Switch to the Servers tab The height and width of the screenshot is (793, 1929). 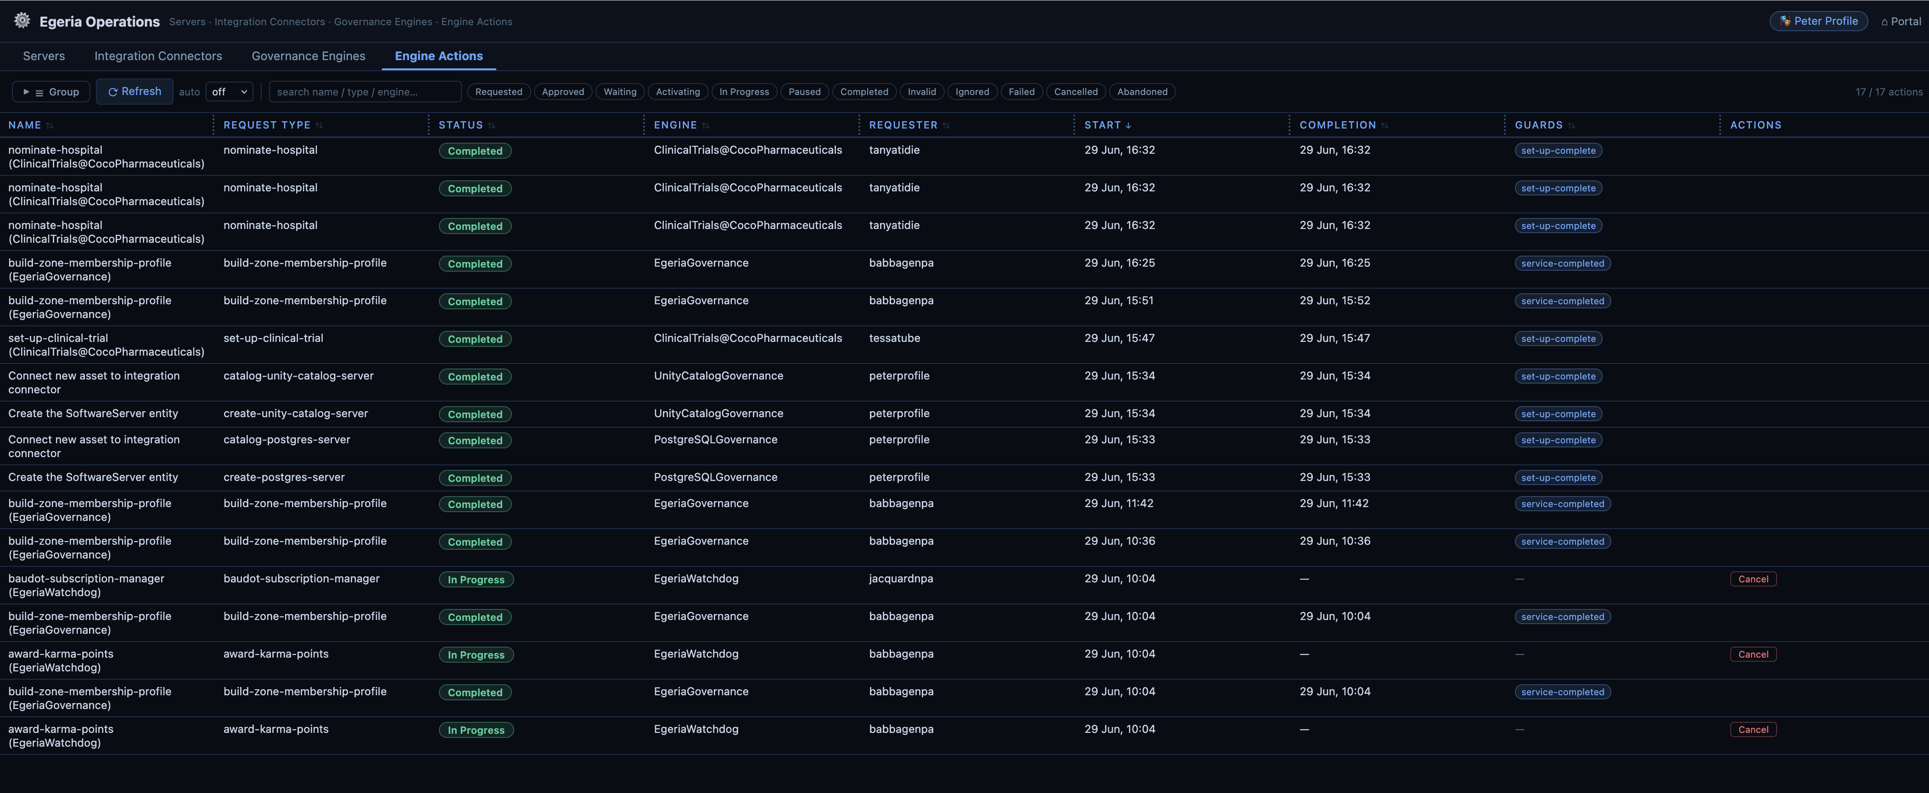click(44, 56)
